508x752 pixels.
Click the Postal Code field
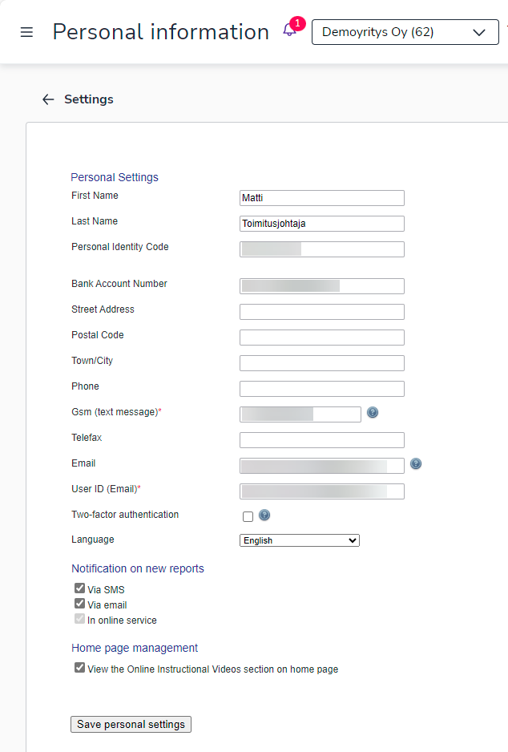pyautogui.click(x=322, y=338)
